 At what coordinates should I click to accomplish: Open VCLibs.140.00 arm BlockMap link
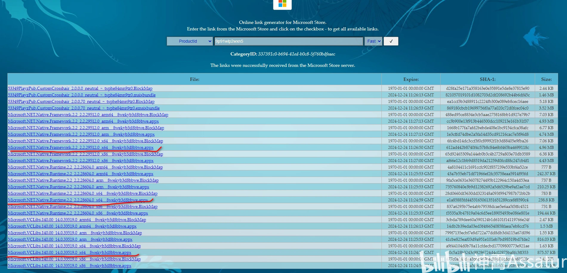pyautogui.click(x=75, y=233)
